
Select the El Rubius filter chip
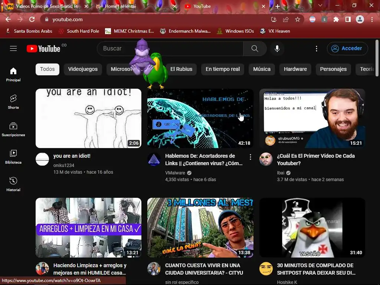181,69
